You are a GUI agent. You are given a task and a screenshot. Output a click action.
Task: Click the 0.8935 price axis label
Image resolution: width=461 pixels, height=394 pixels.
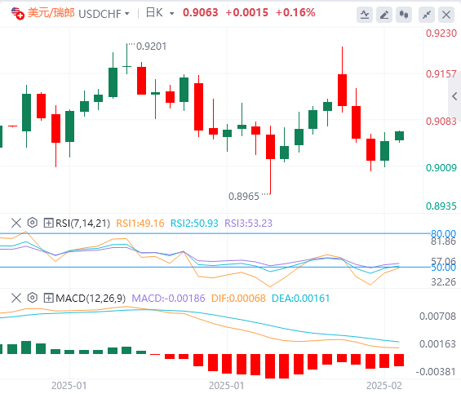441,206
